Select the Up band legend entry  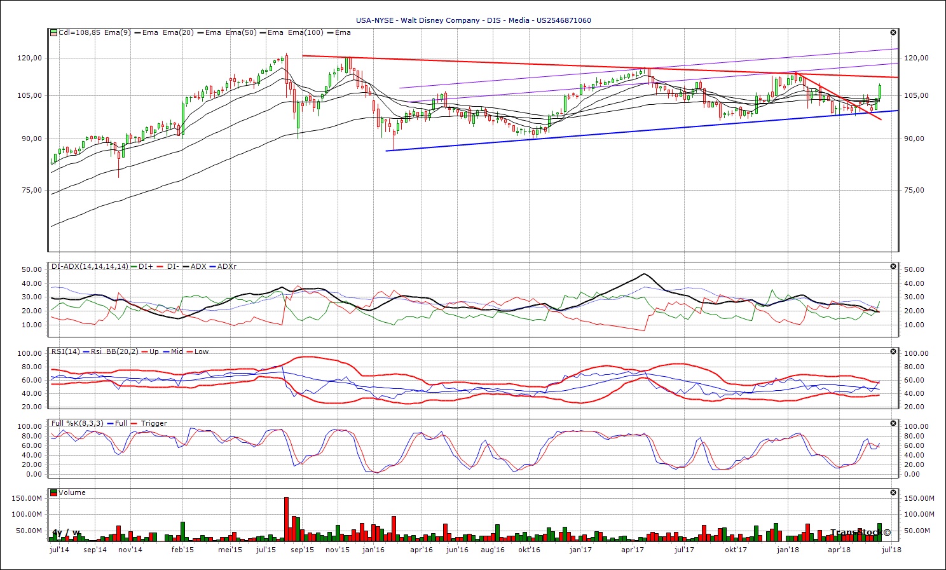(150, 351)
